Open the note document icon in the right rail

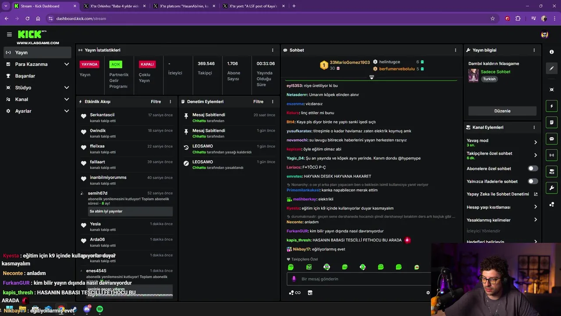[551, 122]
